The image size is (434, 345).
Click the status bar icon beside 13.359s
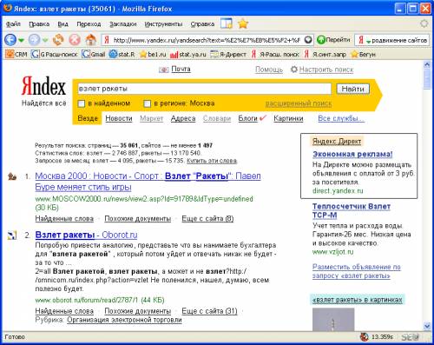pos(365,336)
